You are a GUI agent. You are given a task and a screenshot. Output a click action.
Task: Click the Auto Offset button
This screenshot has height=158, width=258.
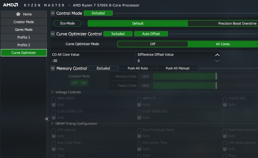point(151,34)
